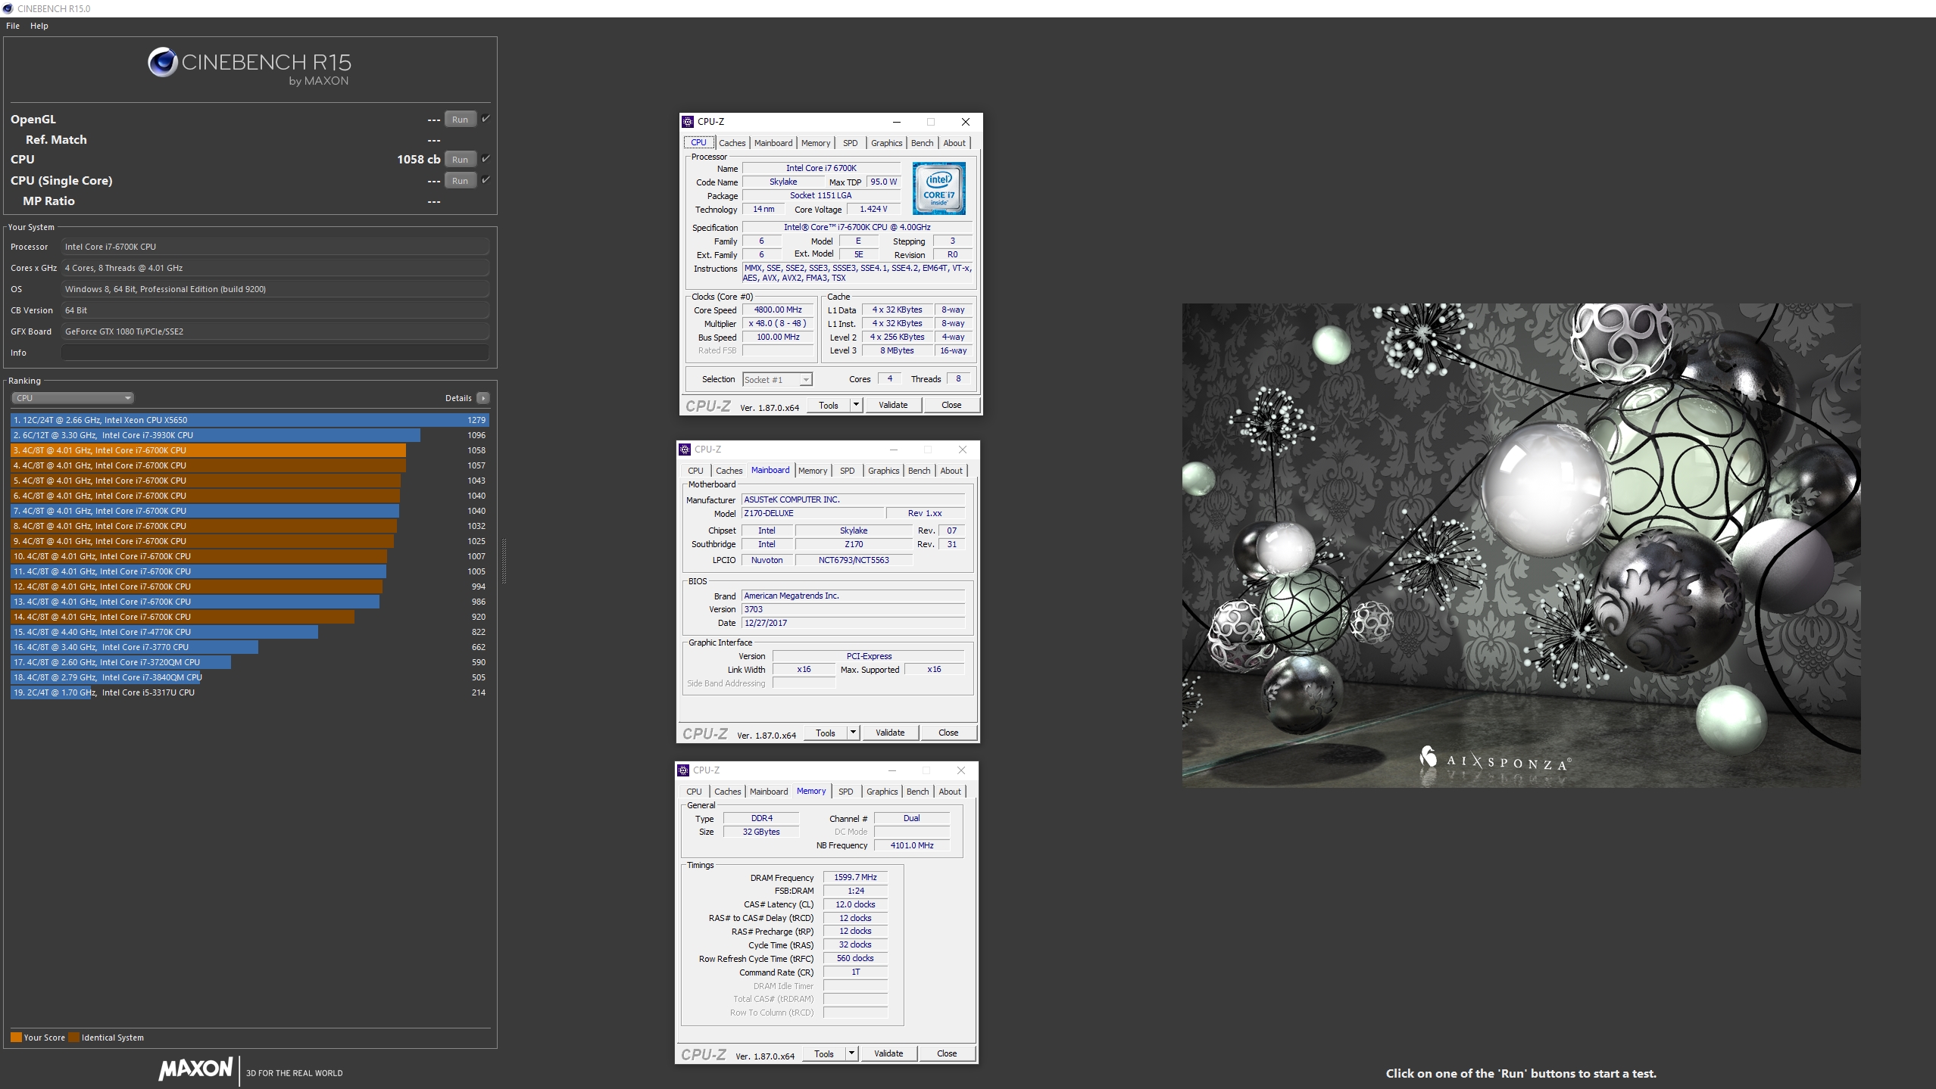
Task: Click Validate in Mainboard CPU-Z window
Action: coord(890,733)
